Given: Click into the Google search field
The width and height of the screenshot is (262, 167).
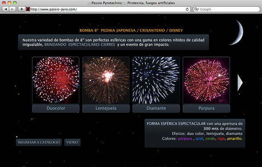Looking at the screenshot, I should (x=226, y=9).
